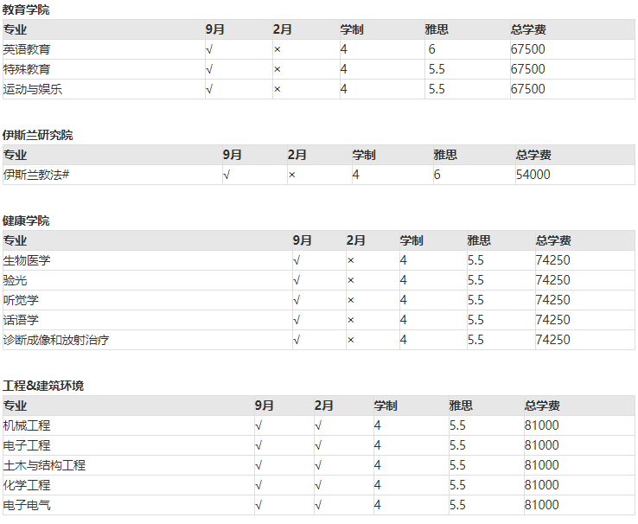Click the 81000 tuition for 电子电气
This screenshot has height=524, width=638.
coord(541,505)
